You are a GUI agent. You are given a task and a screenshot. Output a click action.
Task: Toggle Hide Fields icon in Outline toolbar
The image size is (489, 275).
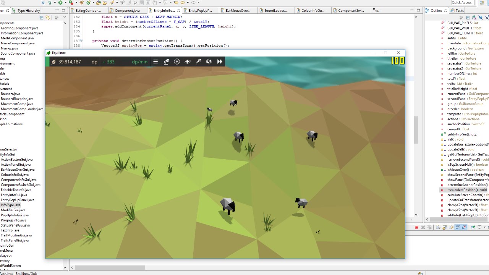[481, 18]
